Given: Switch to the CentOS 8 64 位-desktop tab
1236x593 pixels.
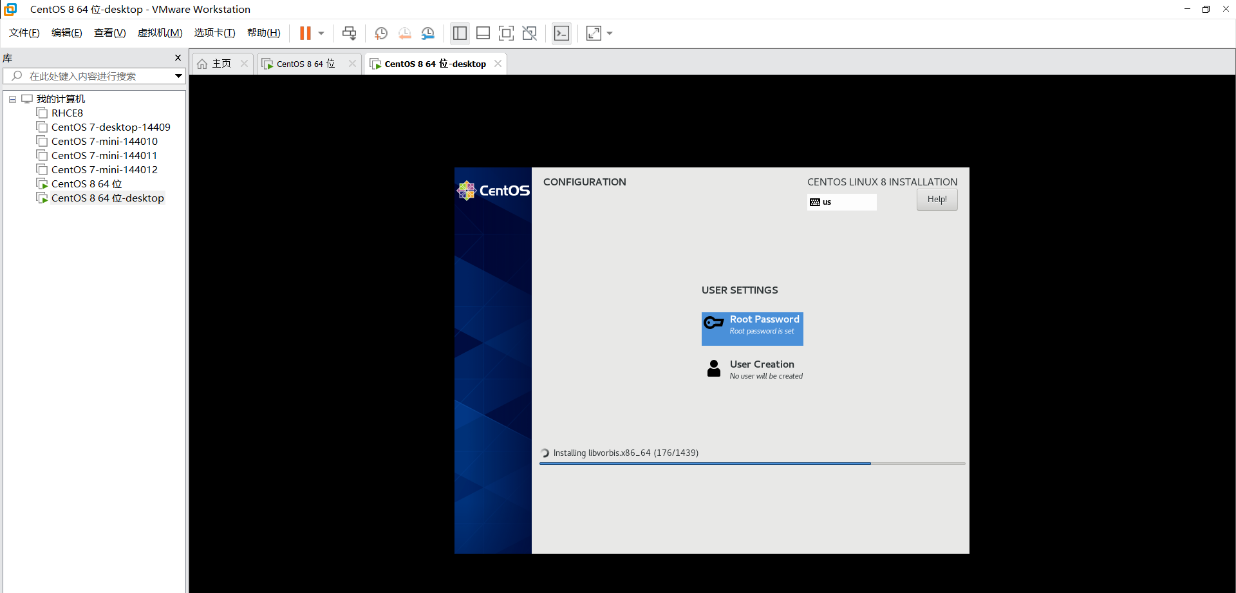Looking at the screenshot, I should point(435,64).
